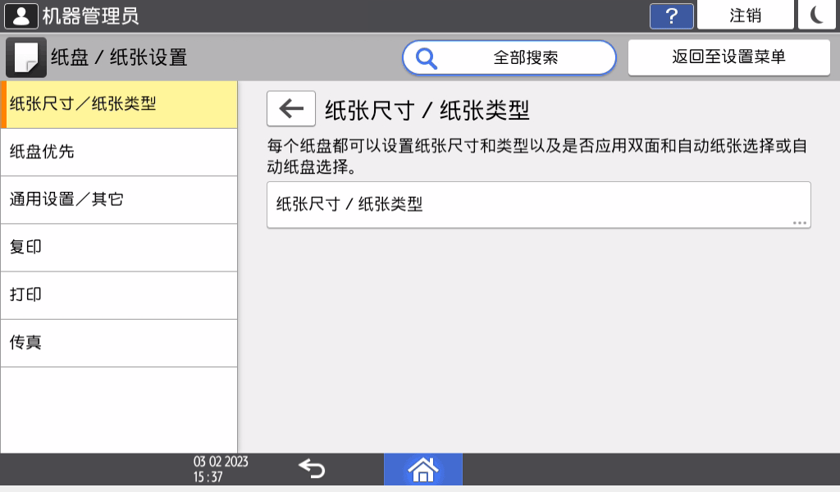Activate night mode with the moon icon
Viewport: 840px width, 492px height.
click(817, 15)
